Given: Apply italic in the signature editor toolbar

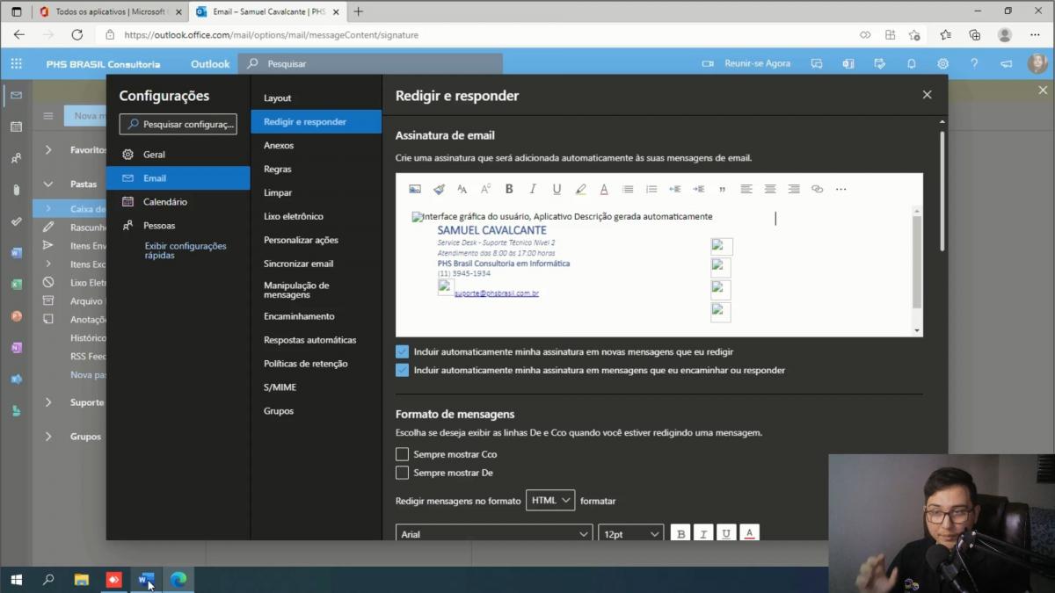Looking at the screenshot, I should (x=533, y=189).
